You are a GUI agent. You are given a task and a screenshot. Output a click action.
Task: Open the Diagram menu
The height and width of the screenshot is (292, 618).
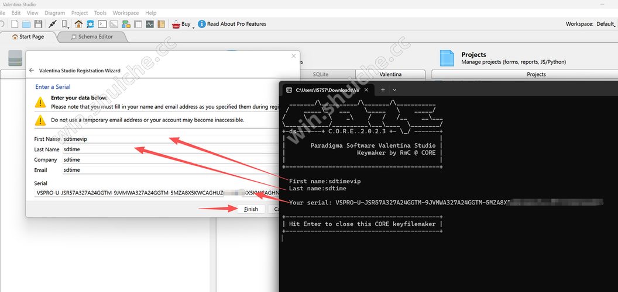[54, 13]
